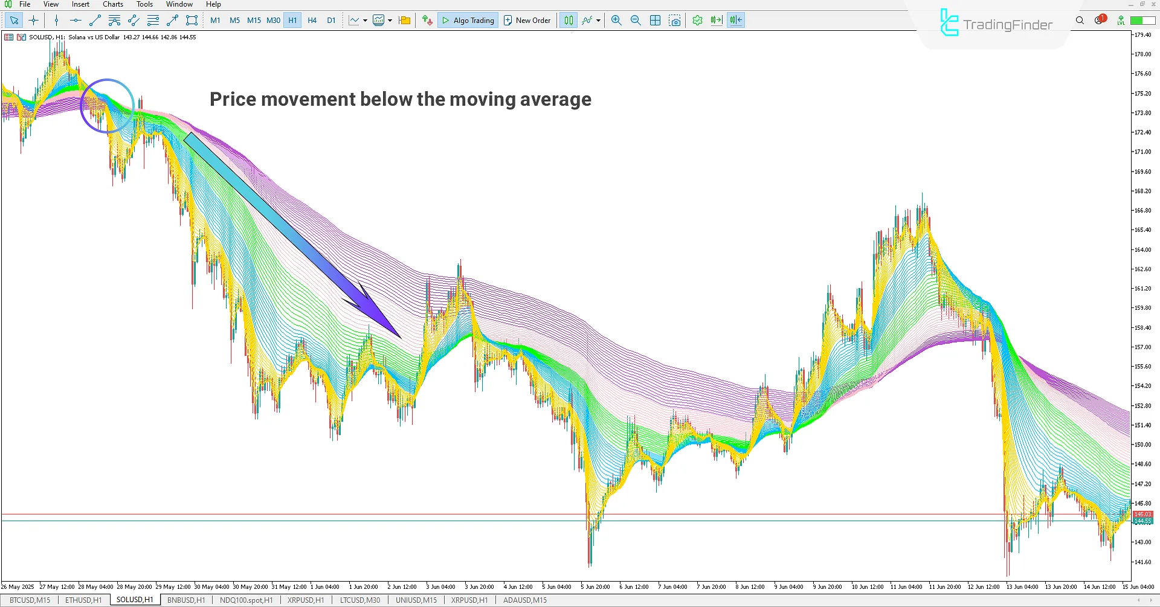The height and width of the screenshot is (607, 1160).
Task: Select the H4 timeframe
Action: (312, 20)
